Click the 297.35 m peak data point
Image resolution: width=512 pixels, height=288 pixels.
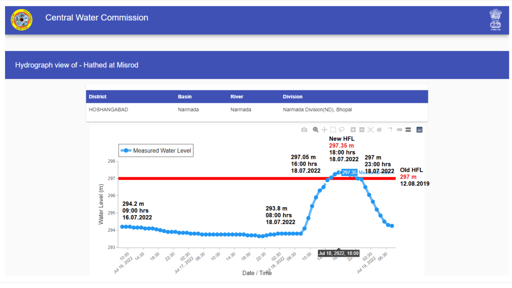339,173
